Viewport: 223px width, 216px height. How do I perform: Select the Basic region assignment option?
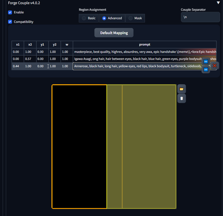89,18
